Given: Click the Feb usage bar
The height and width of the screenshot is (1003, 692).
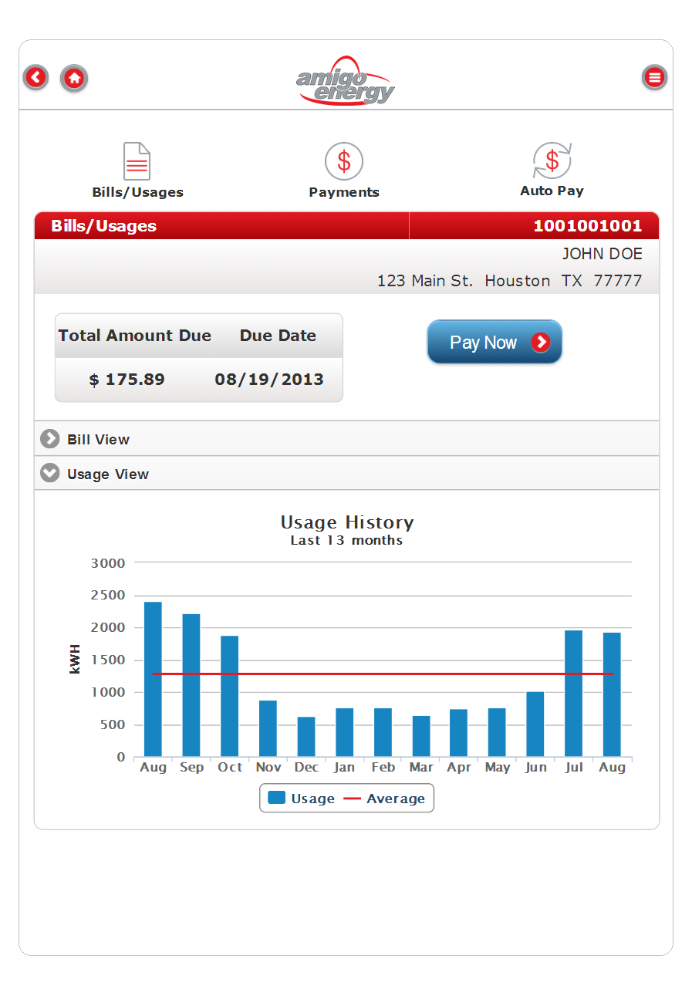Looking at the screenshot, I should [383, 732].
